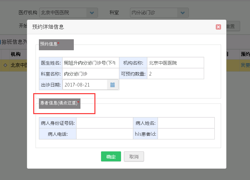Image resolution: width=250 pixels, height=180 pixels.
Task: Click the 预约信息 section heading
Action: pos(49,44)
